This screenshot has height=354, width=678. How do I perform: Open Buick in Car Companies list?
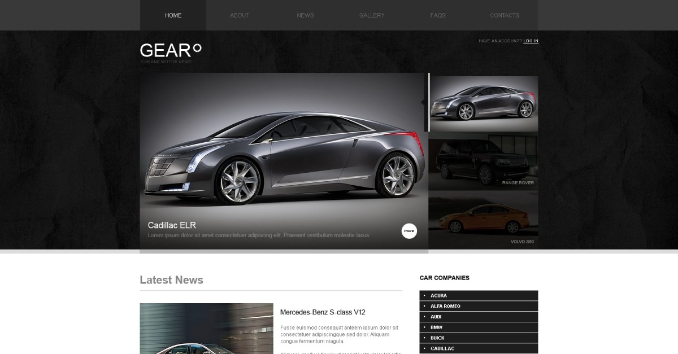[x=479, y=338]
